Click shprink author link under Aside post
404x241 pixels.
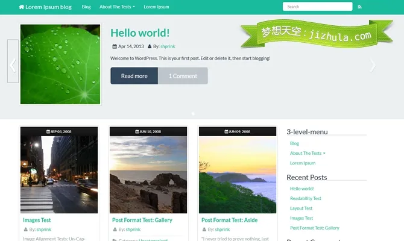(x=223, y=230)
